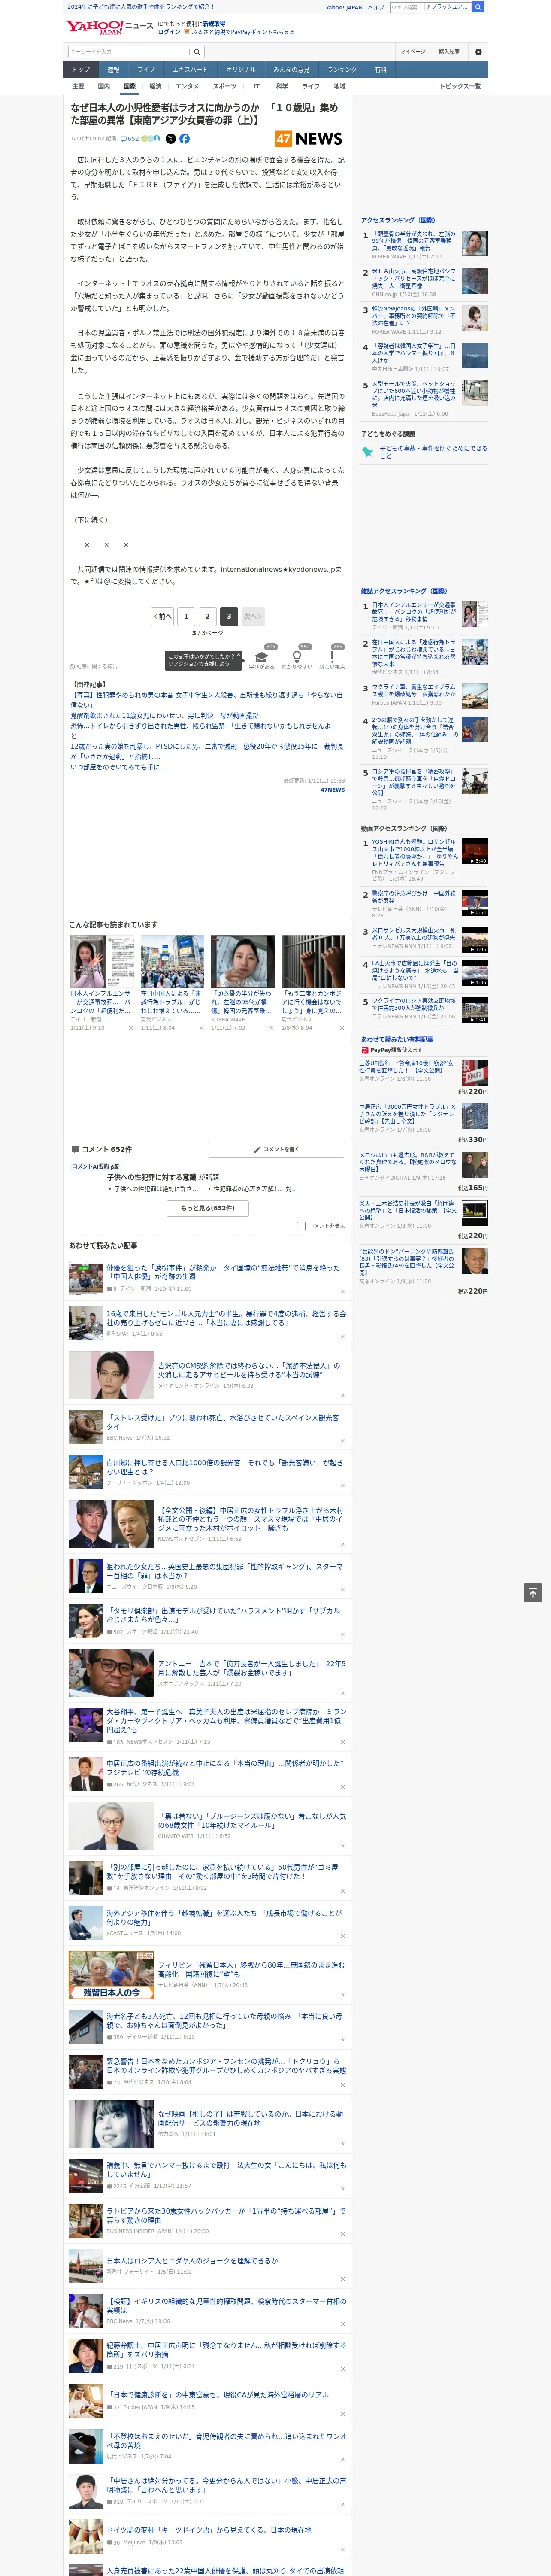Viewport: 551px width, 2576px height.
Task: Play the YOSHIKIさん video thumbnail
Action: (x=475, y=852)
